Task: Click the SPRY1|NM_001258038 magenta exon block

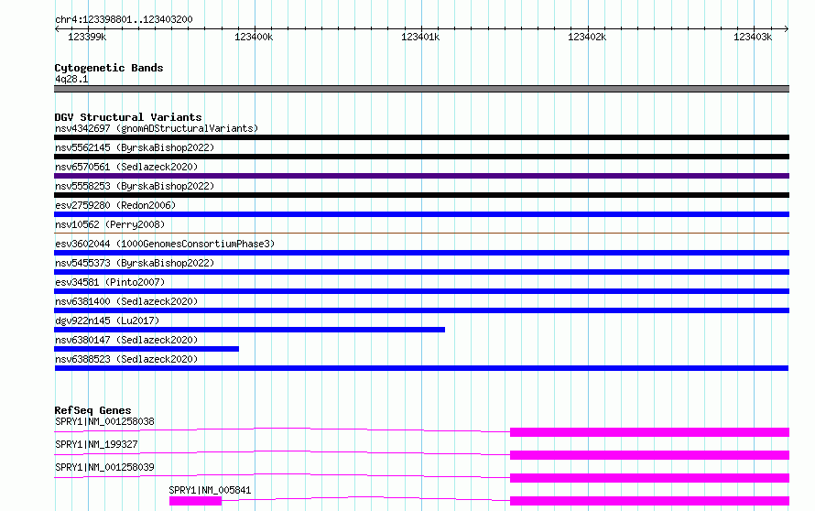Action: (650, 432)
